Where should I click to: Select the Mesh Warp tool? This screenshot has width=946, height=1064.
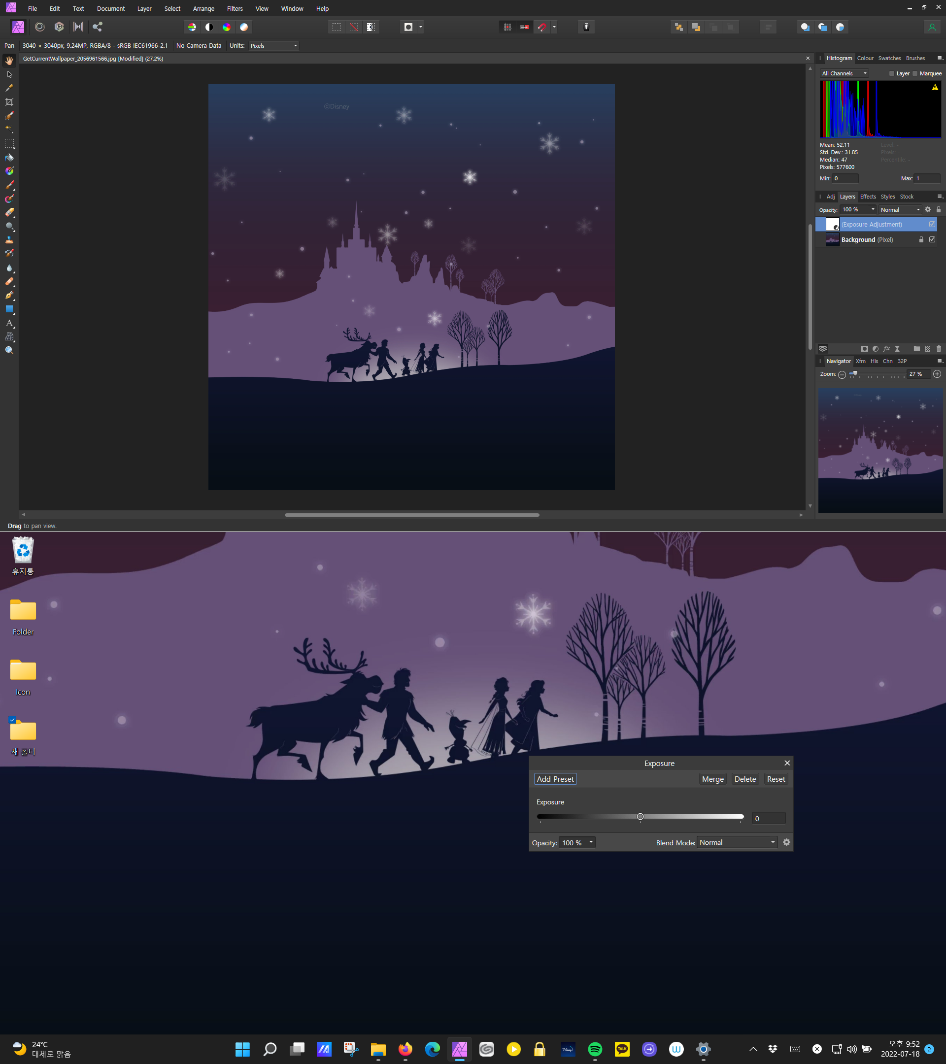(x=9, y=337)
